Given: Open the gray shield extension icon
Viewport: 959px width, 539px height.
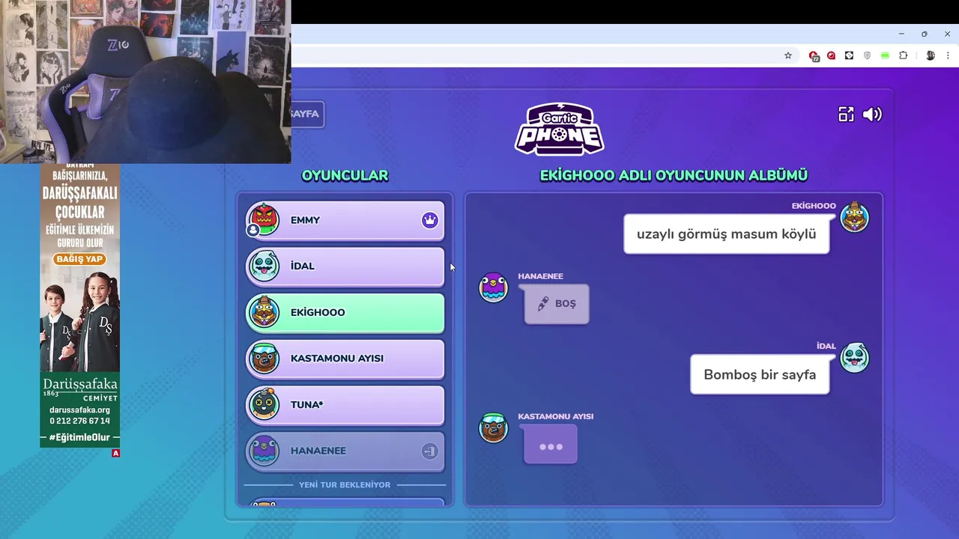Looking at the screenshot, I should (867, 55).
